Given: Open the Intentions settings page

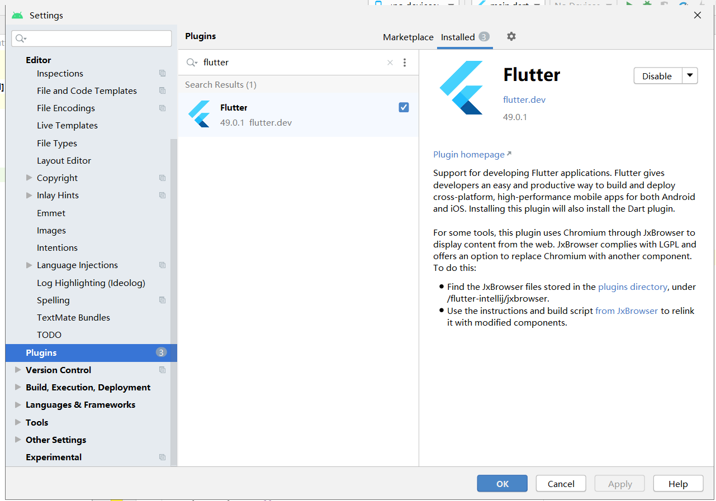Looking at the screenshot, I should (57, 247).
